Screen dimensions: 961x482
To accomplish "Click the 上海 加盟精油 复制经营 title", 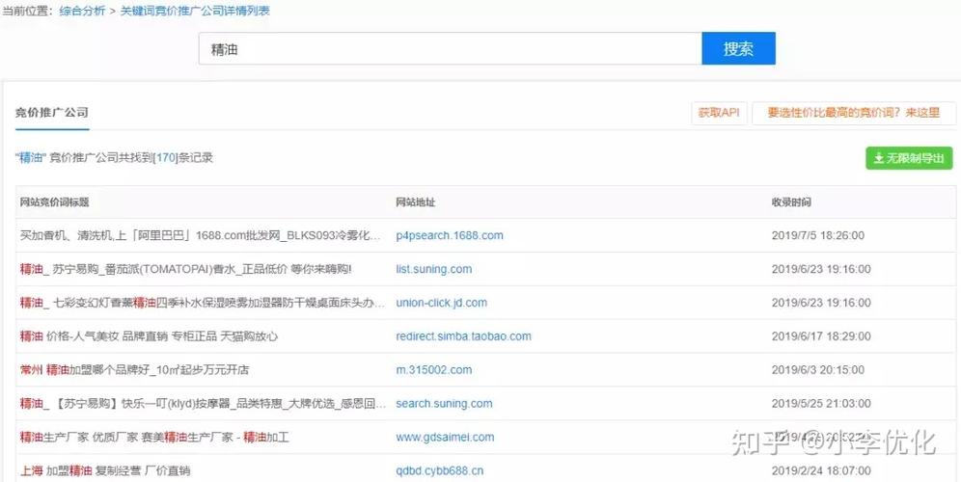I will tap(105, 471).
